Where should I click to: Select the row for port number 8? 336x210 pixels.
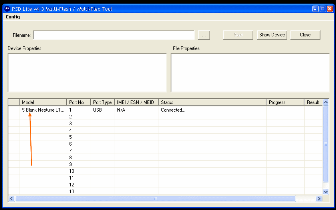click(165, 158)
